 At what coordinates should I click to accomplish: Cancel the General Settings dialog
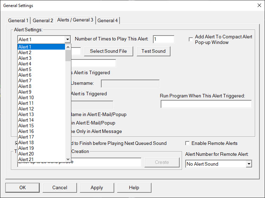[x=60, y=187]
